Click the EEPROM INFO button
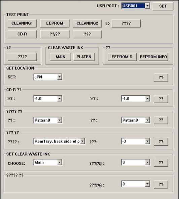This screenshot has width=179, height=199. [x=153, y=57]
